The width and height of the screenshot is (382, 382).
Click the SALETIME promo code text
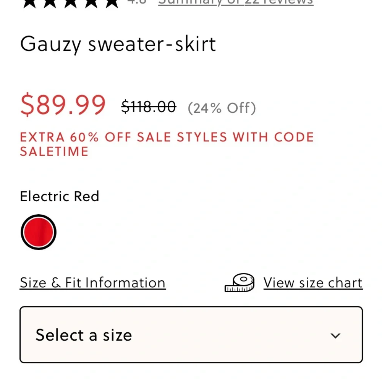[x=54, y=152]
